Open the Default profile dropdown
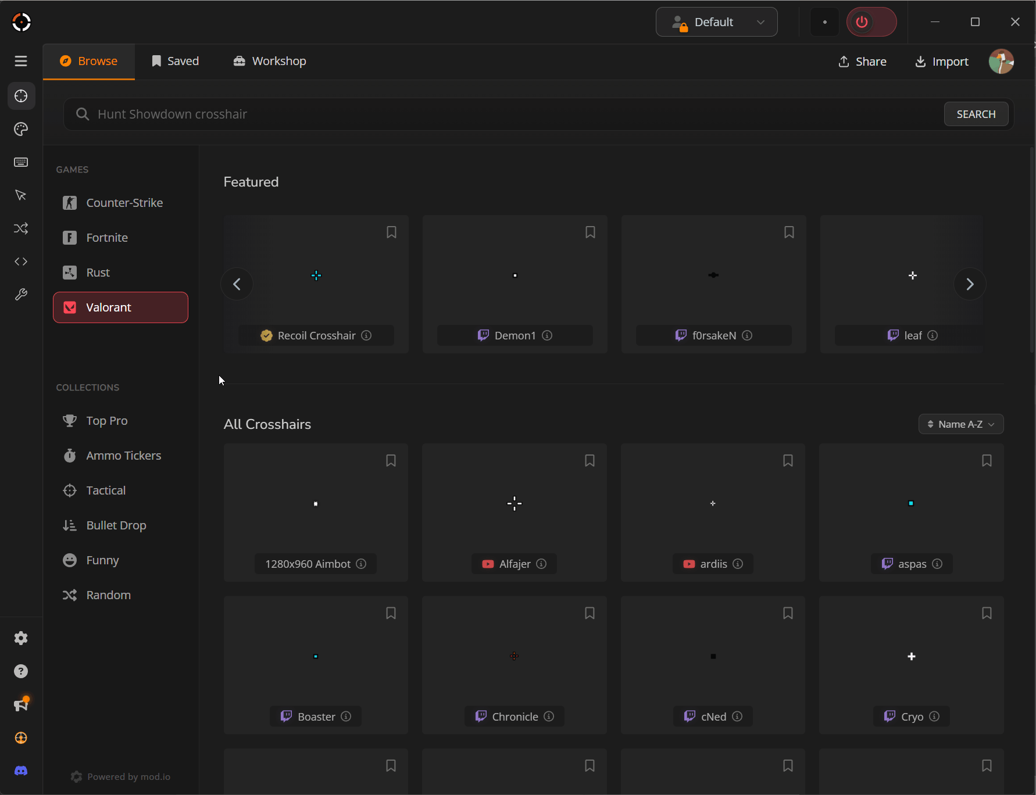The width and height of the screenshot is (1036, 795). coord(716,22)
